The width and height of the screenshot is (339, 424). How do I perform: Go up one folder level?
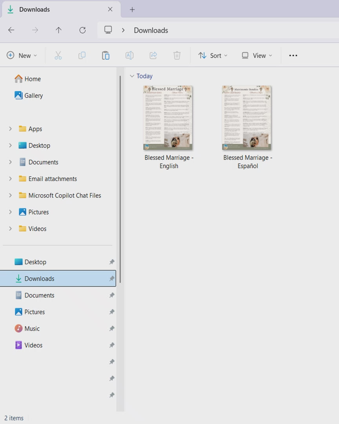[x=58, y=30]
